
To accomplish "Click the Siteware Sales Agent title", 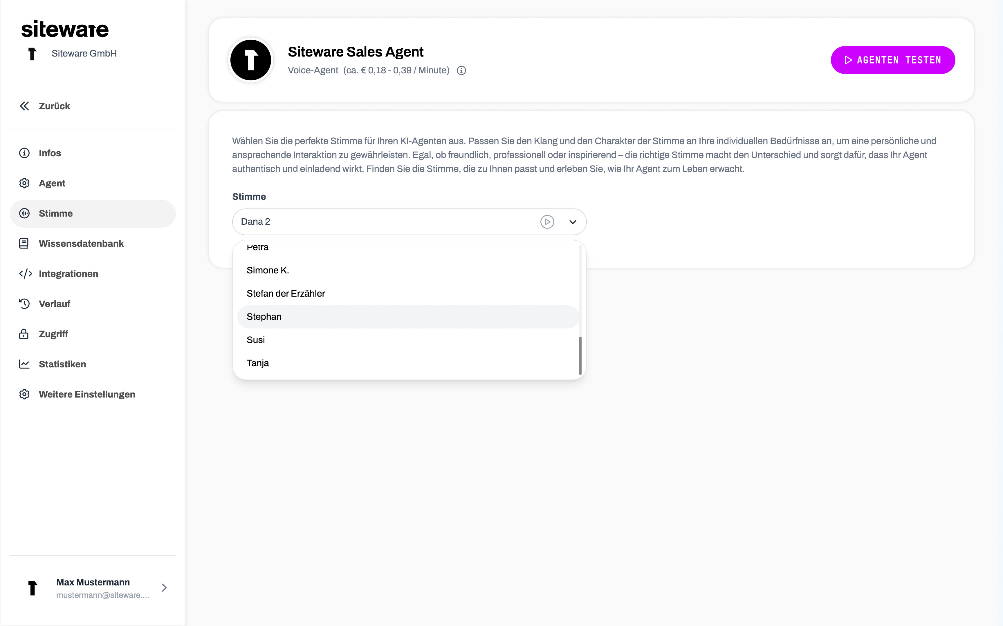I will 356,52.
